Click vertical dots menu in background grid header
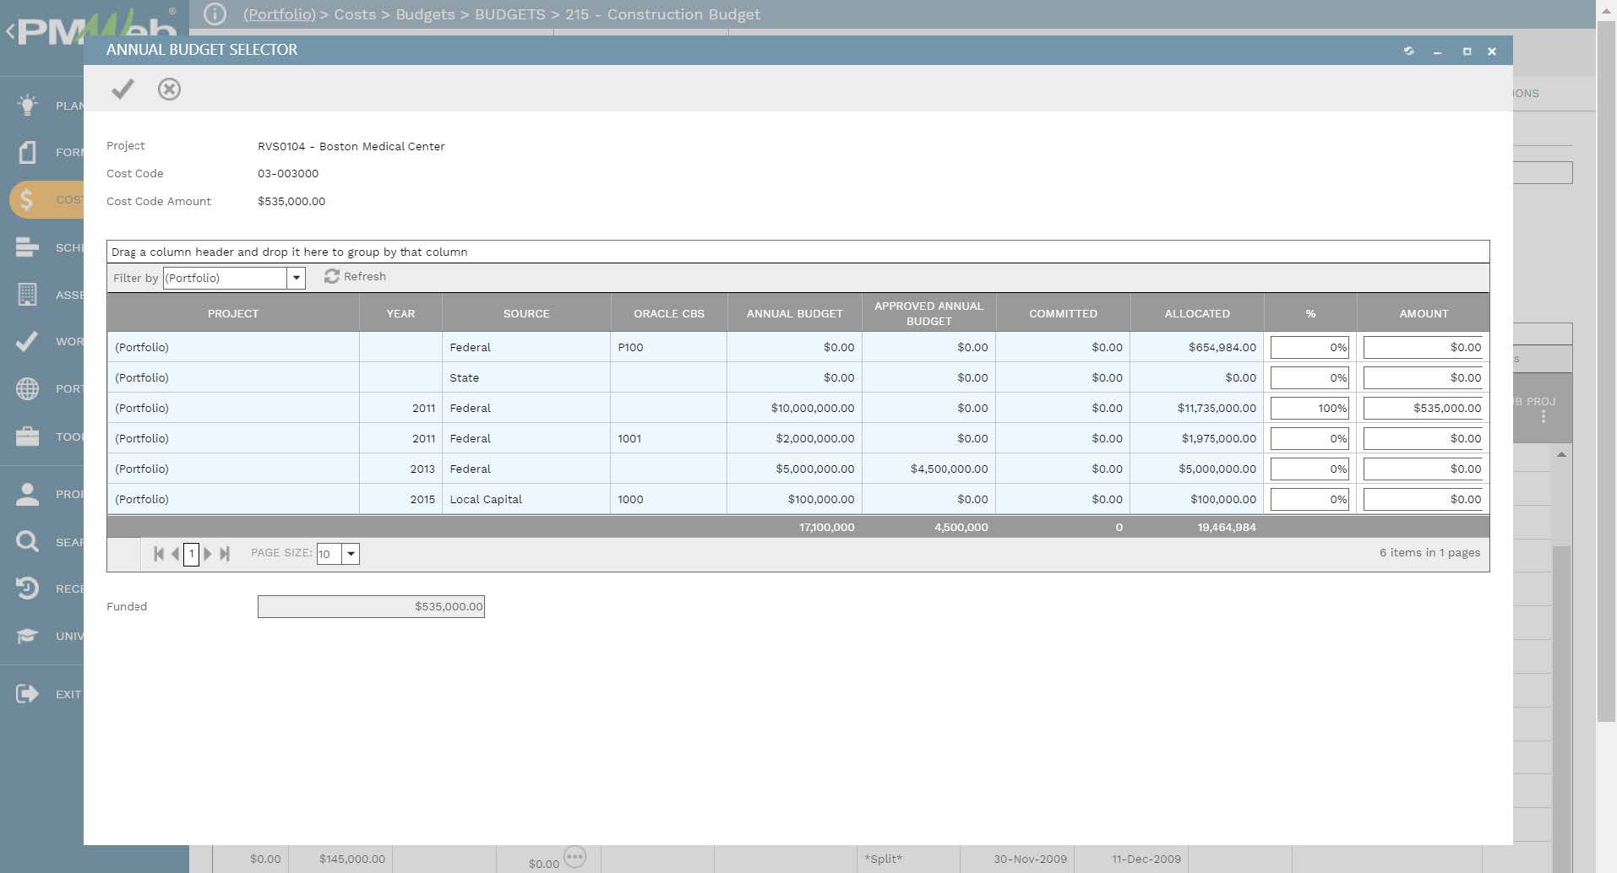The image size is (1617, 873). tap(1543, 417)
